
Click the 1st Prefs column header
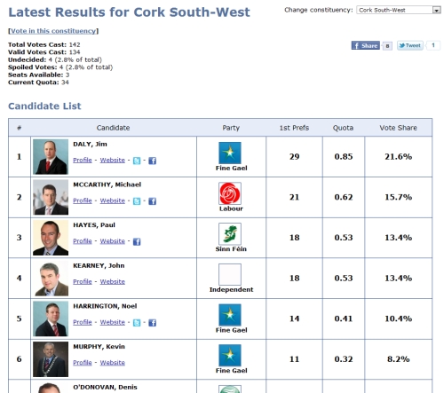coord(294,128)
